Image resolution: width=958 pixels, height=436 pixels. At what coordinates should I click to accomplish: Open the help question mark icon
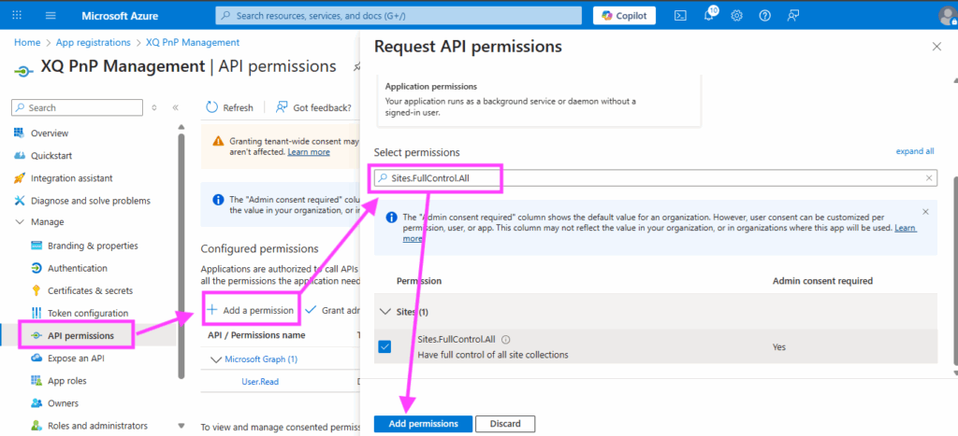765,16
